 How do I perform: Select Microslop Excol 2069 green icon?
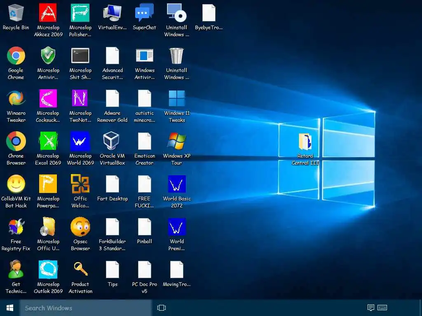tap(48, 141)
